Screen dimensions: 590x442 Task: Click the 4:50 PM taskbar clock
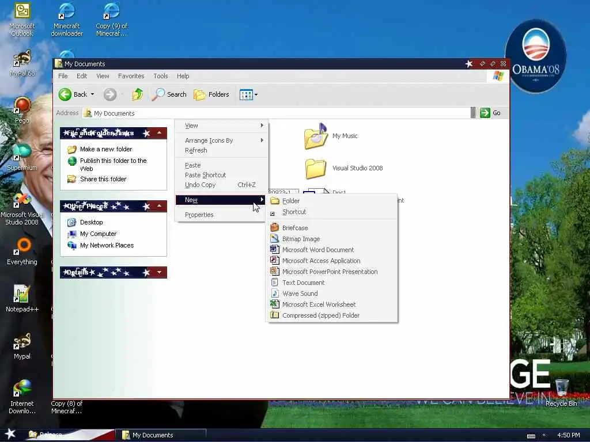(x=568, y=435)
